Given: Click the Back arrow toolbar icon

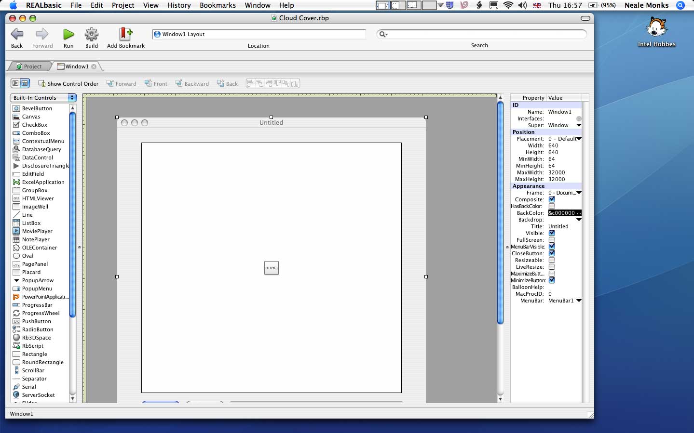Looking at the screenshot, I should click(17, 34).
